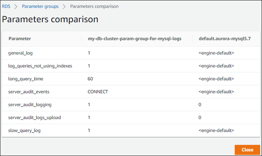The image size is (262, 156).
Task: Select the engine-default value for slow_query_log
Action: pos(216,130)
